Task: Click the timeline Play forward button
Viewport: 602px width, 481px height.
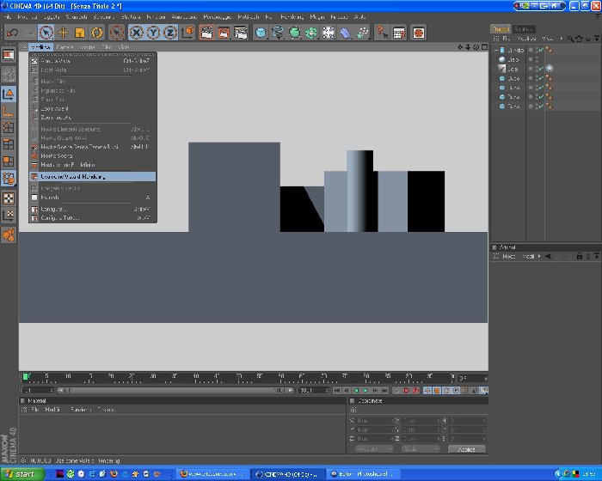Action: tap(365, 390)
